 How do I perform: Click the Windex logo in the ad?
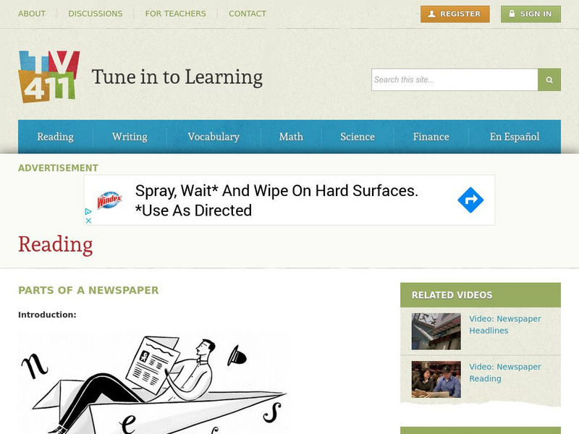pyautogui.click(x=109, y=200)
